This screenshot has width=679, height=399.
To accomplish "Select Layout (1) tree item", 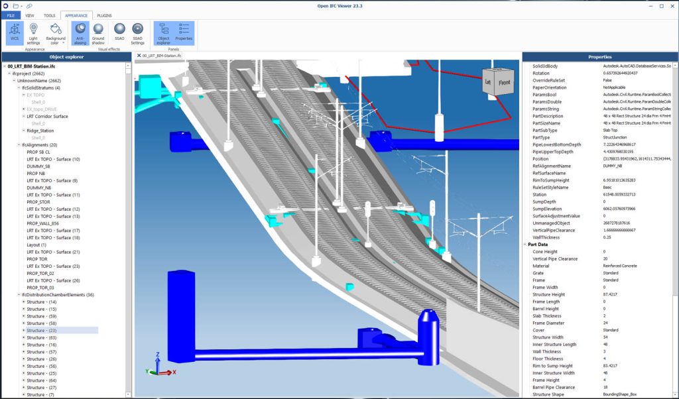I will [36, 245].
